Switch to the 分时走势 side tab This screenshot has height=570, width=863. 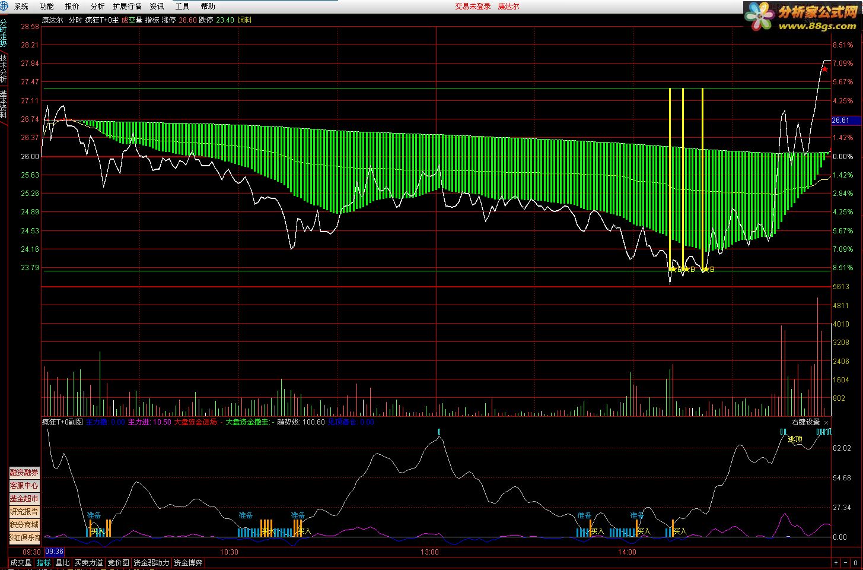point(4,33)
